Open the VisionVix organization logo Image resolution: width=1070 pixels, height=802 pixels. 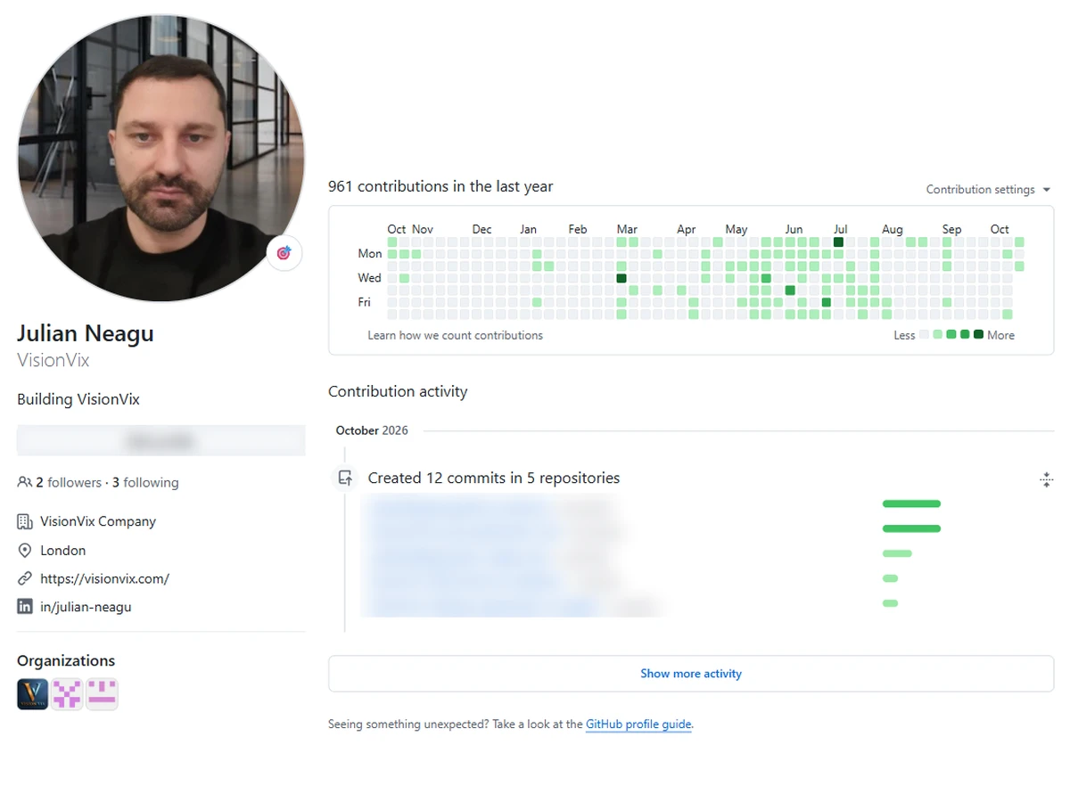(32, 694)
